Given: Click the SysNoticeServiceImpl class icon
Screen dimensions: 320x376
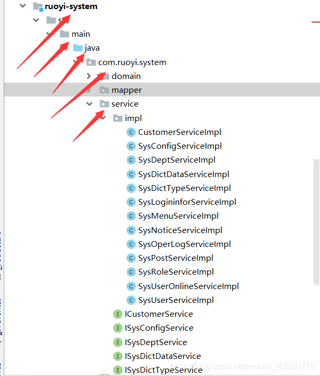Looking at the screenshot, I should pos(131,230).
